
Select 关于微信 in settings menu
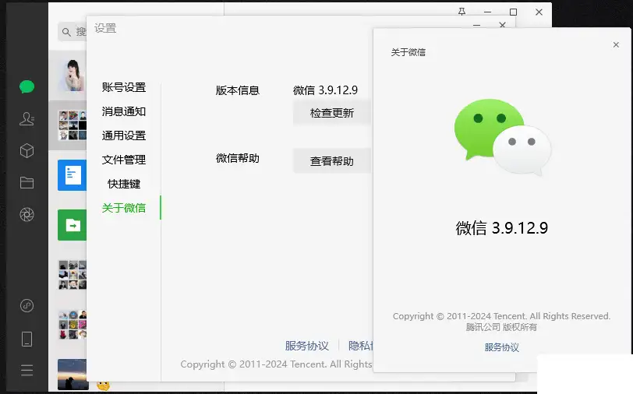tap(123, 208)
